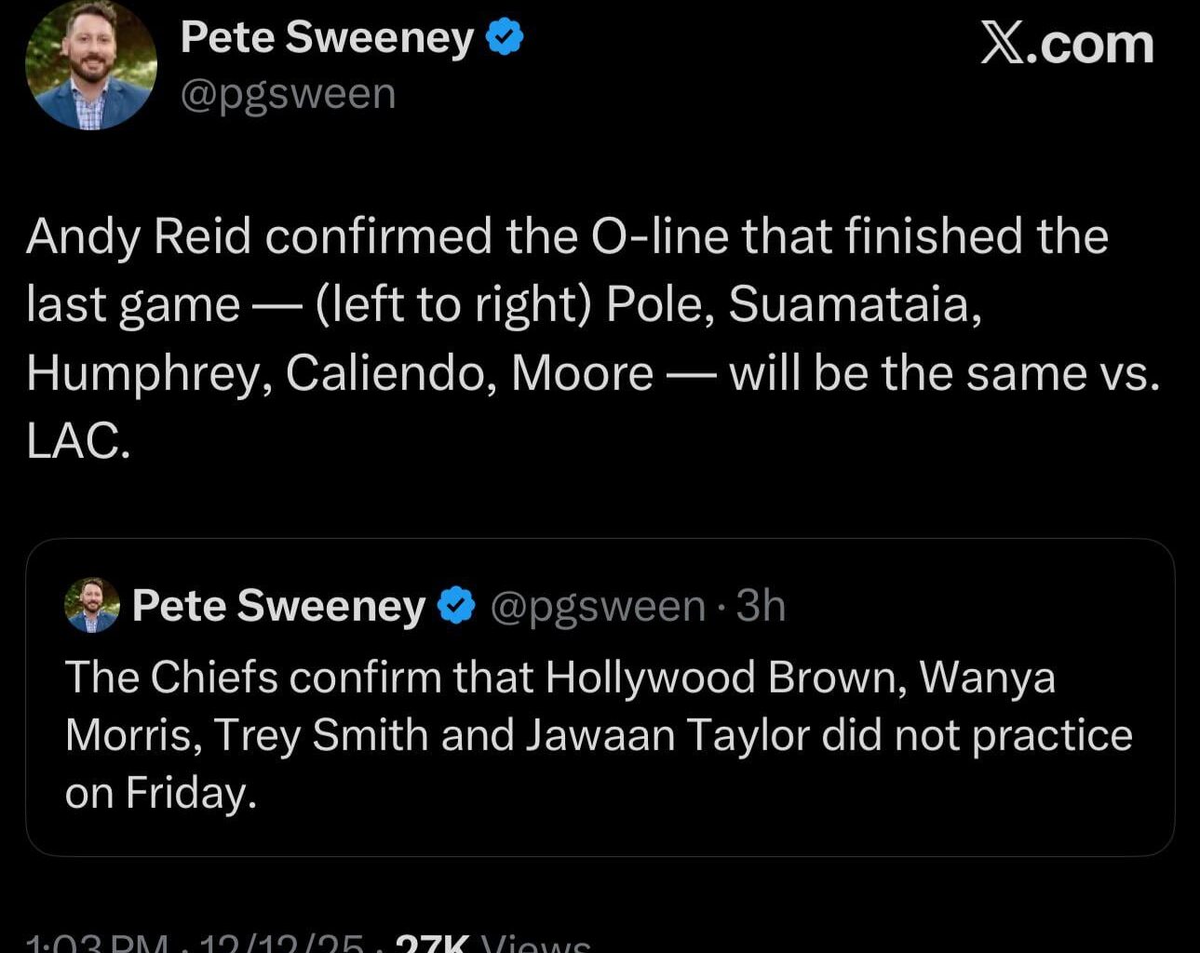Viewport: 1200px width, 953px height.
Task: Click the Pete Sweeney display name
Action: [326, 37]
